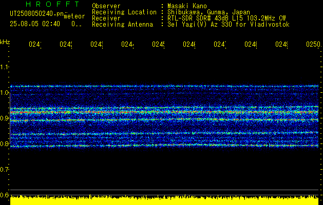Click the 0244 time marker

tap(127, 44)
